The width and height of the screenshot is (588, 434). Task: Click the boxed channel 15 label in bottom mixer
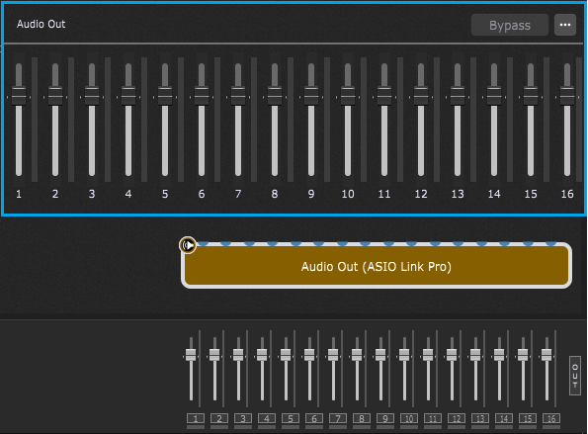(528, 418)
